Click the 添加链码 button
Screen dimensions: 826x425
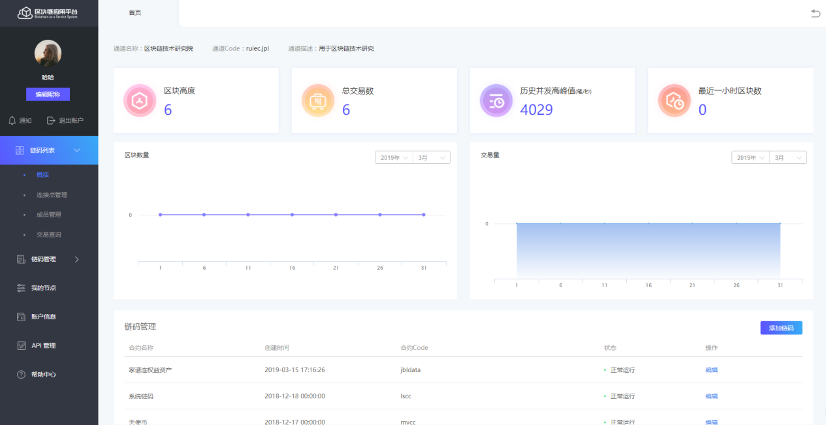click(x=781, y=327)
